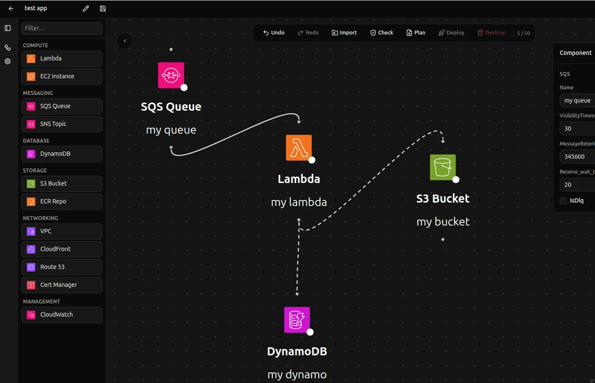Run Check from the toolbar

point(382,33)
